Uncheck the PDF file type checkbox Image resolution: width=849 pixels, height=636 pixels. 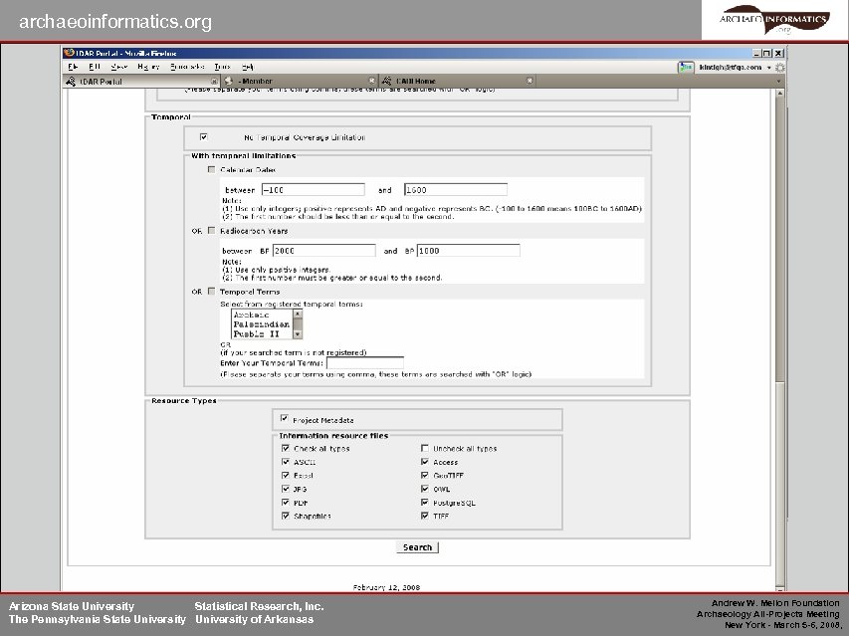[x=285, y=502]
